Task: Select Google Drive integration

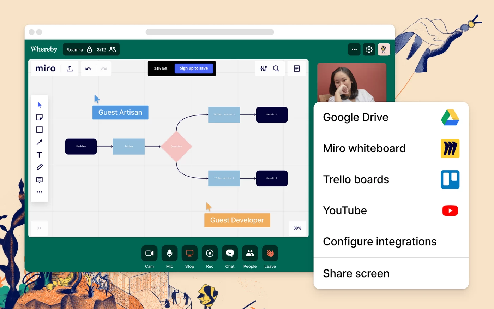Action: (x=391, y=117)
